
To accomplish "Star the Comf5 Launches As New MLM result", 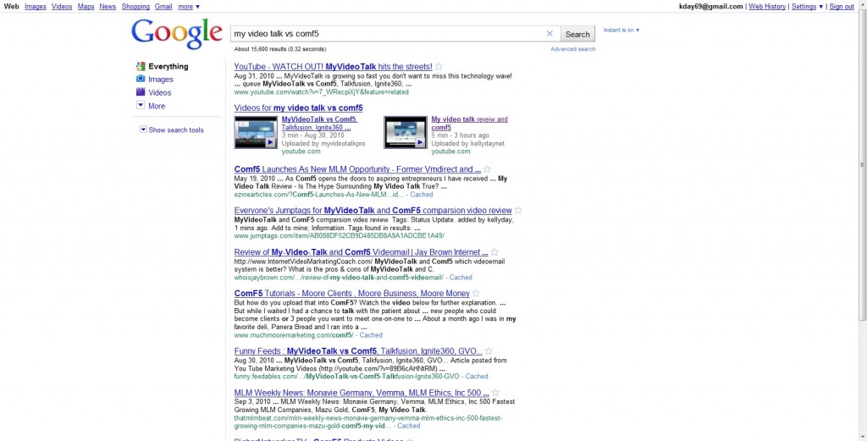I will click(x=487, y=169).
